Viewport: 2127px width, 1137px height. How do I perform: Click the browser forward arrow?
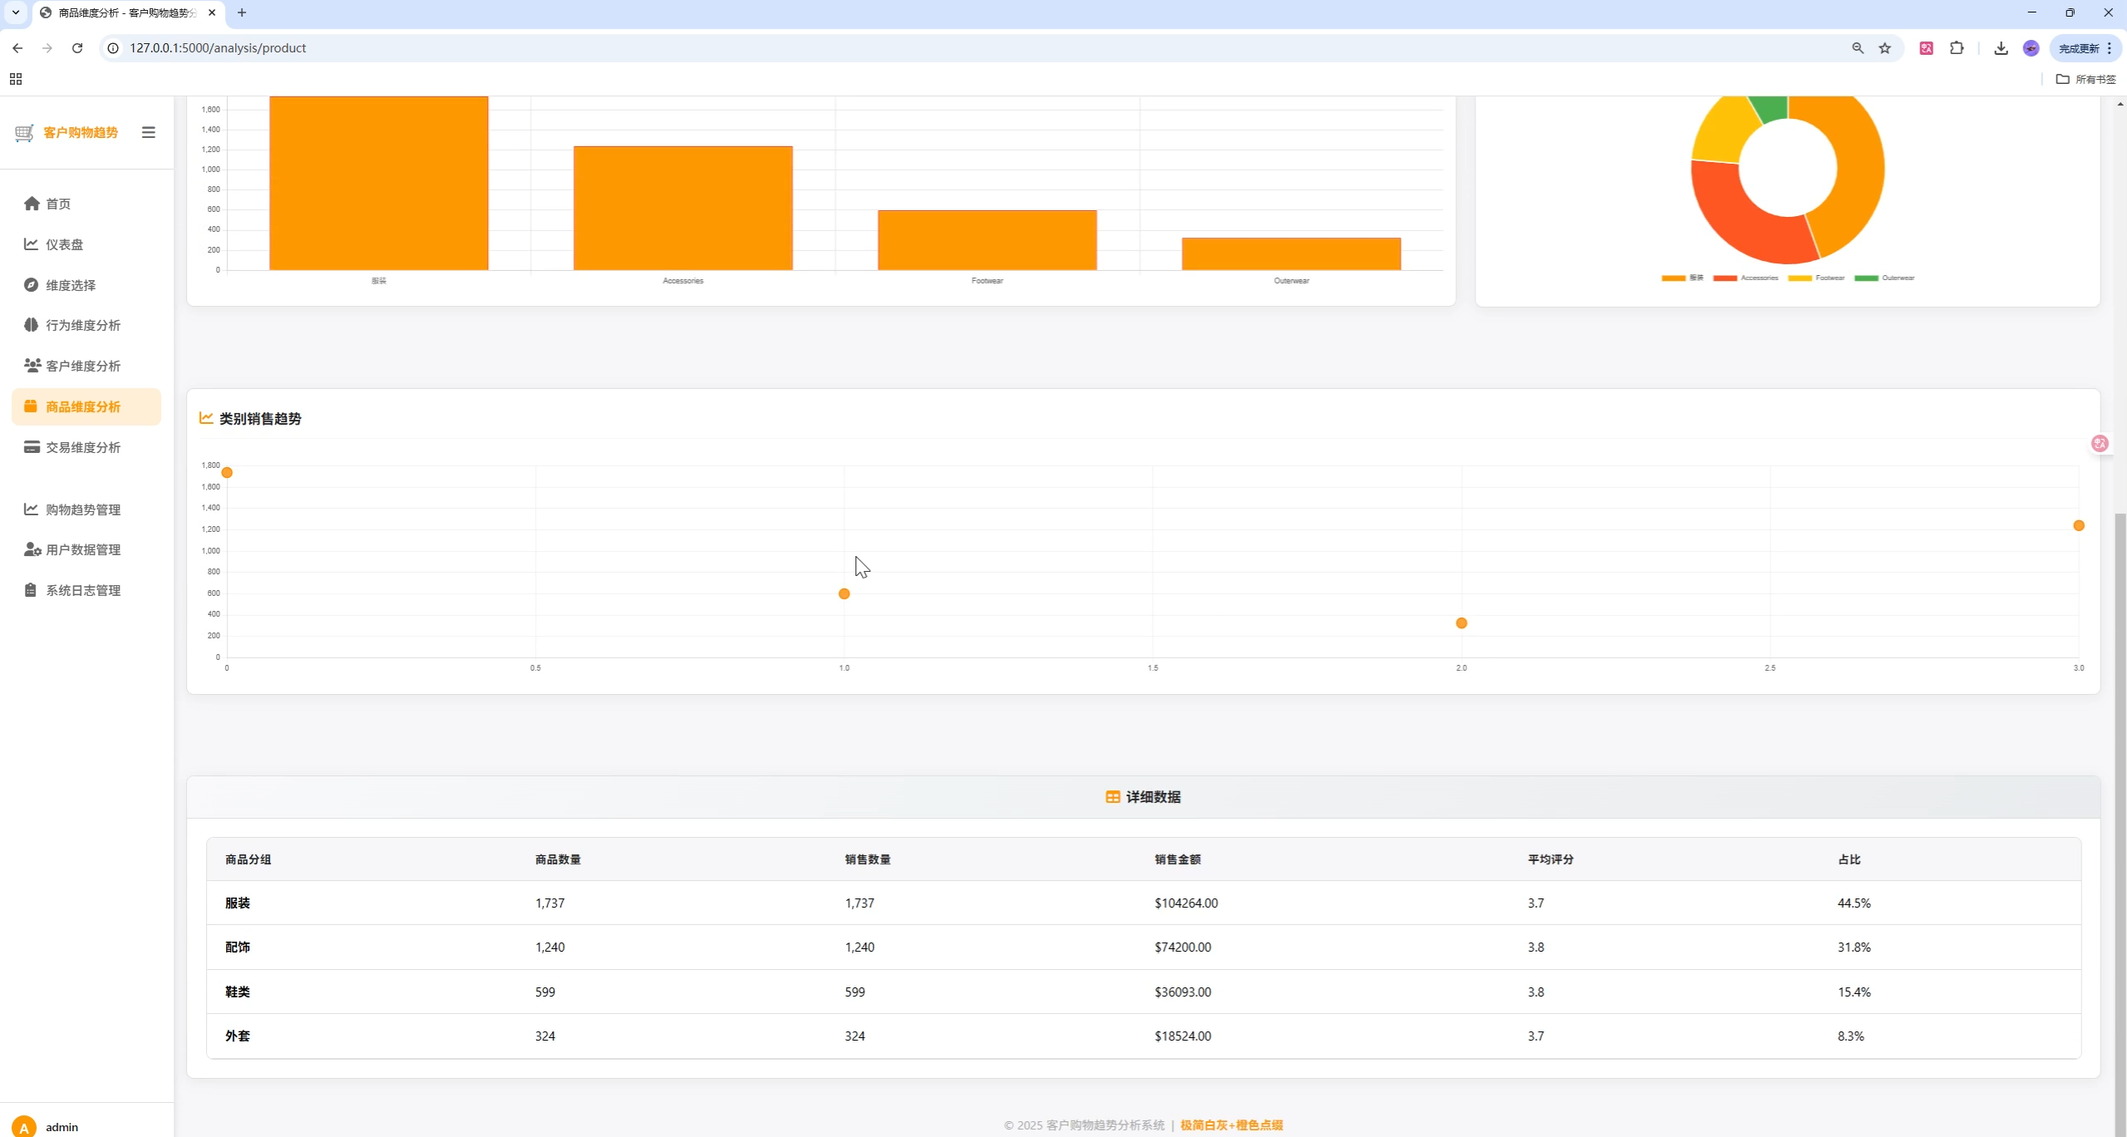47,48
